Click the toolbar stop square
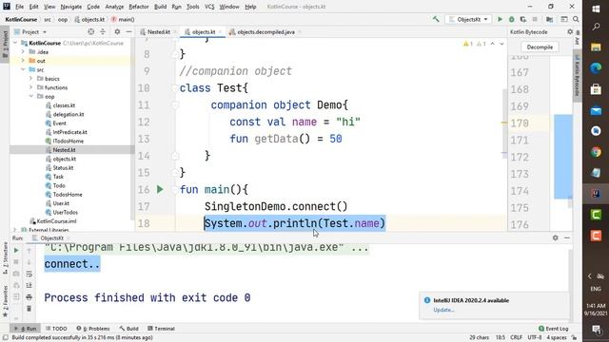Viewport: 609px width, 342px height. click(535, 19)
